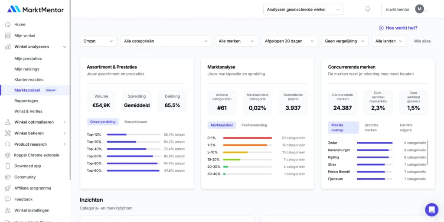Click the Affiliate programma rocket icon

click(x=7, y=188)
